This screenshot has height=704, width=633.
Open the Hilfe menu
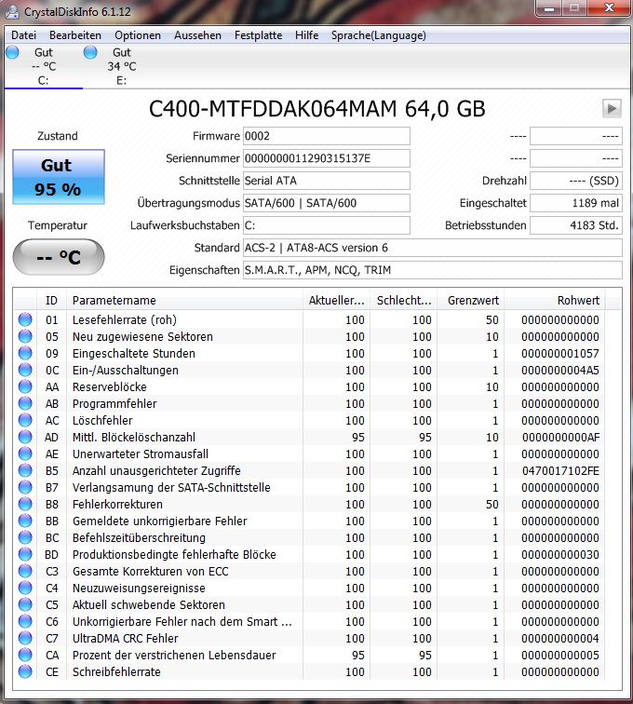pyautogui.click(x=306, y=35)
